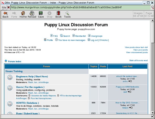Click the magnifier search icon beside URL bar
The height and width of the screenshot is (119, 155).
tap(152, 7)
